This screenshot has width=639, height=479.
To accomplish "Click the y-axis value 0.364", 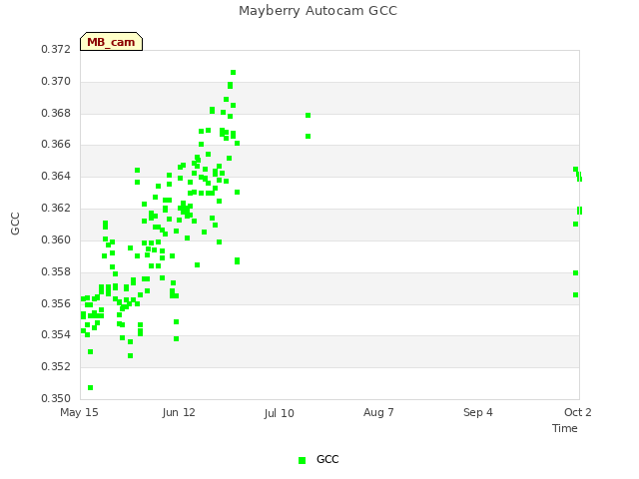I will [x=56, y=176].
